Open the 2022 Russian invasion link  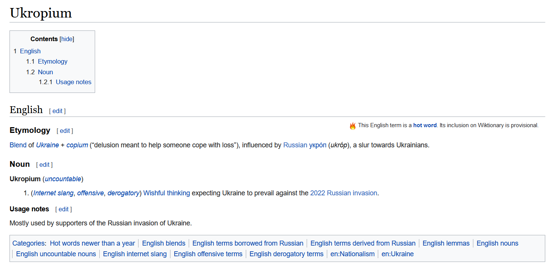[x=344, y=193]
